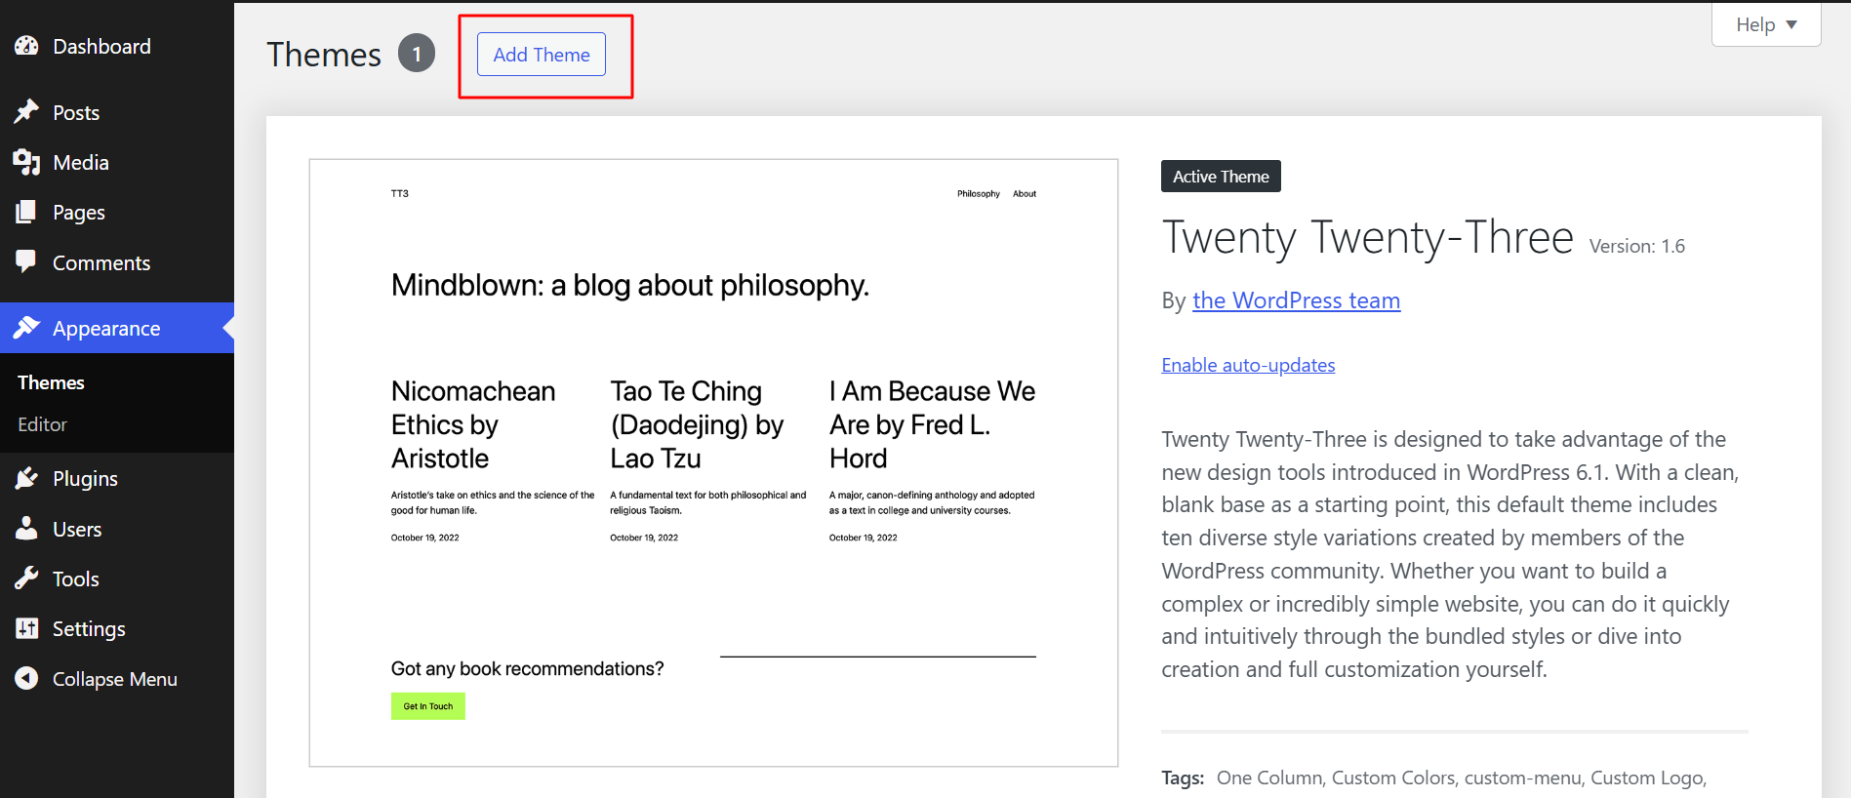Click the Settings sliders icon
The width and height of the screenshot is (1851, 798).
pos(26,628)
